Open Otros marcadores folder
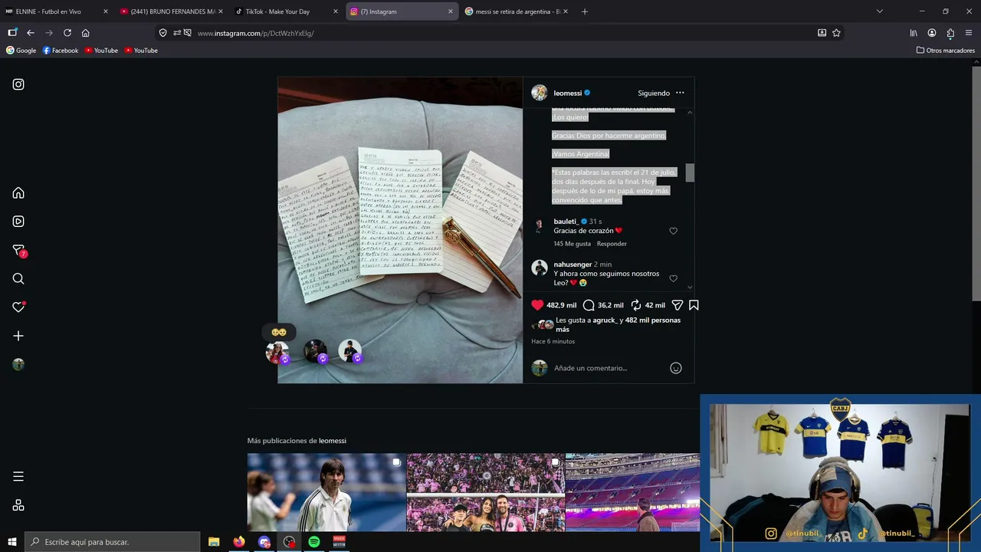Screen dimensions: 981x552 (x=946, y=51)
